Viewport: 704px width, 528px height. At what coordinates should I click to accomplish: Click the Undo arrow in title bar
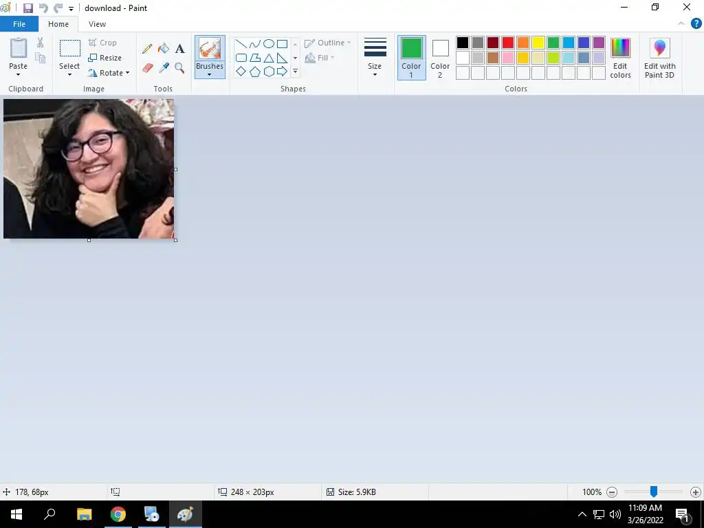click(43, 8)
